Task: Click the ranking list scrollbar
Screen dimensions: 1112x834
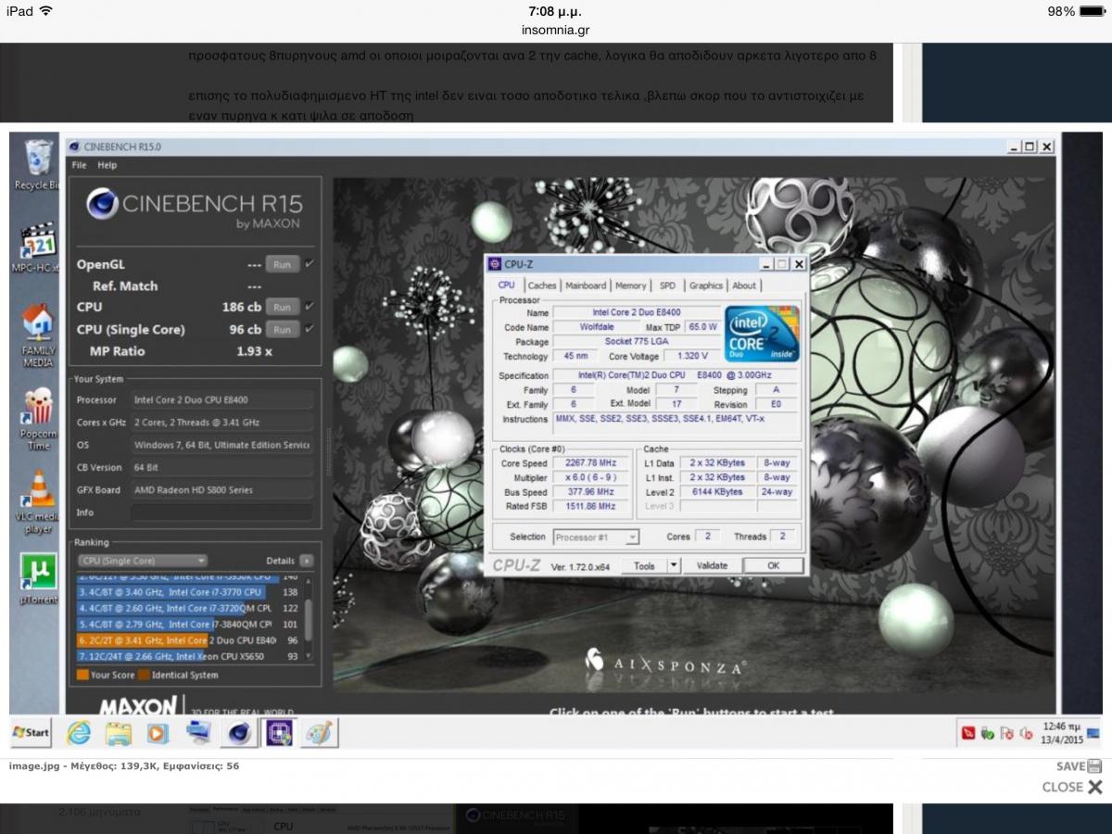Action: (x=309, y=619)
